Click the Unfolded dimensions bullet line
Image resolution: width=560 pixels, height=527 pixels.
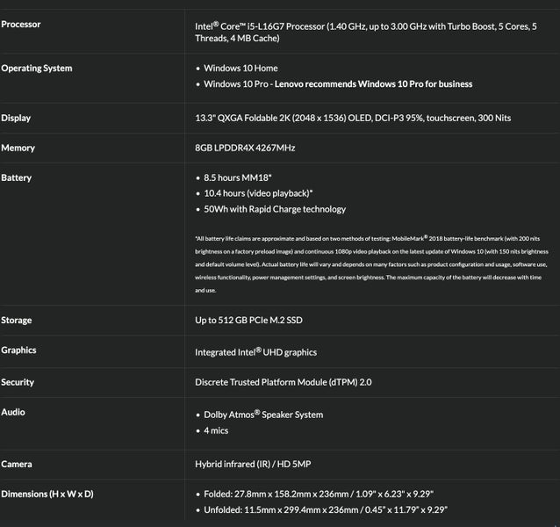(x=319, y=510)
